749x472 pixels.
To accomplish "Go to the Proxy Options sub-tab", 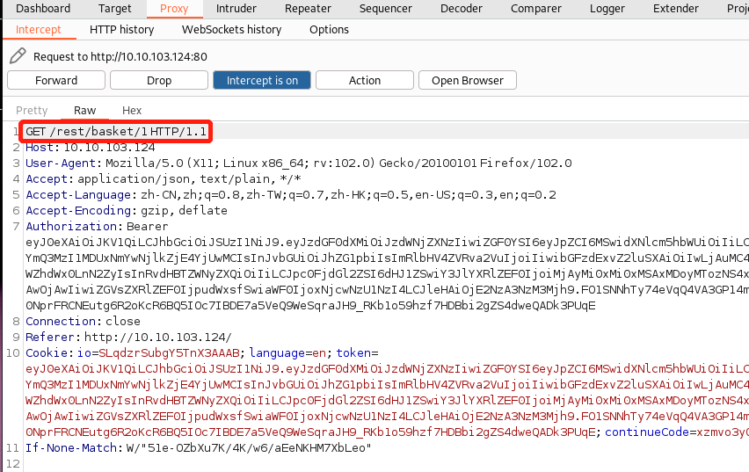I will coord(329,29).
